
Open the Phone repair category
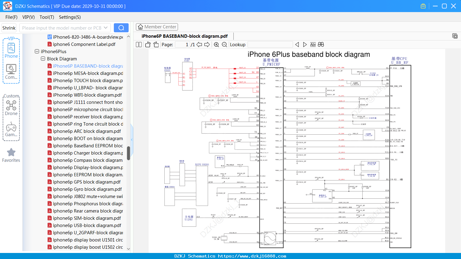pyautogui.click(x=11, y=51)
